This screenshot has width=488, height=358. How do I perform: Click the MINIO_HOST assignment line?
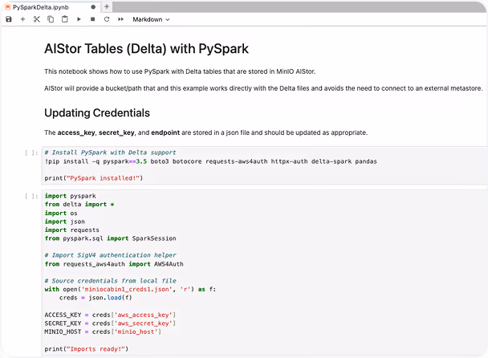[x=103, y=332]
